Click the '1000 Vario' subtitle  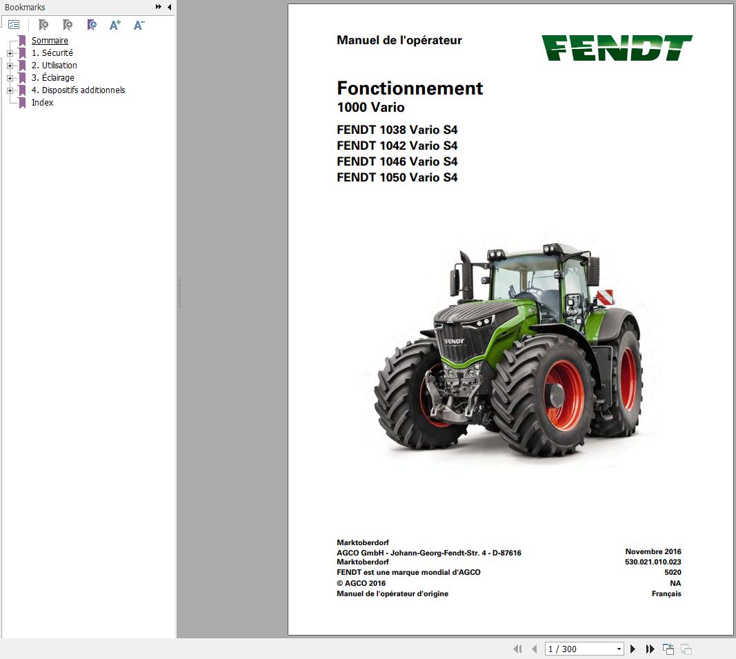tap(370, 108)
